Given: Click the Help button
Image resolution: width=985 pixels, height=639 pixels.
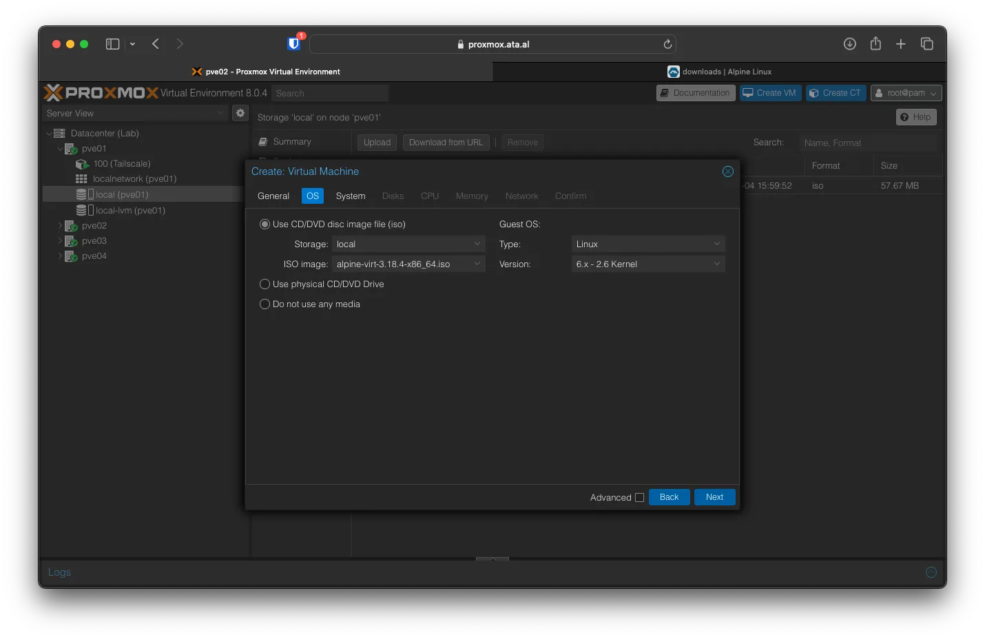Looking at the screenshot, I should pos(916,117).
